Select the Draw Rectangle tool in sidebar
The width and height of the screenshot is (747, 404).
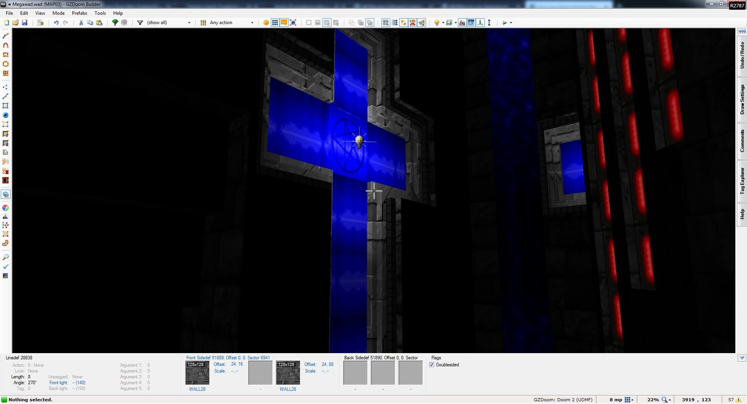pos(6,54)
